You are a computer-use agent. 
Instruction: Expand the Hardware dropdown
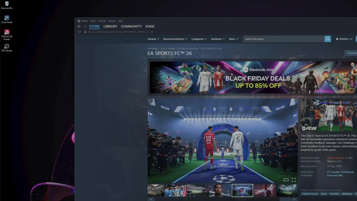[218, 39]
